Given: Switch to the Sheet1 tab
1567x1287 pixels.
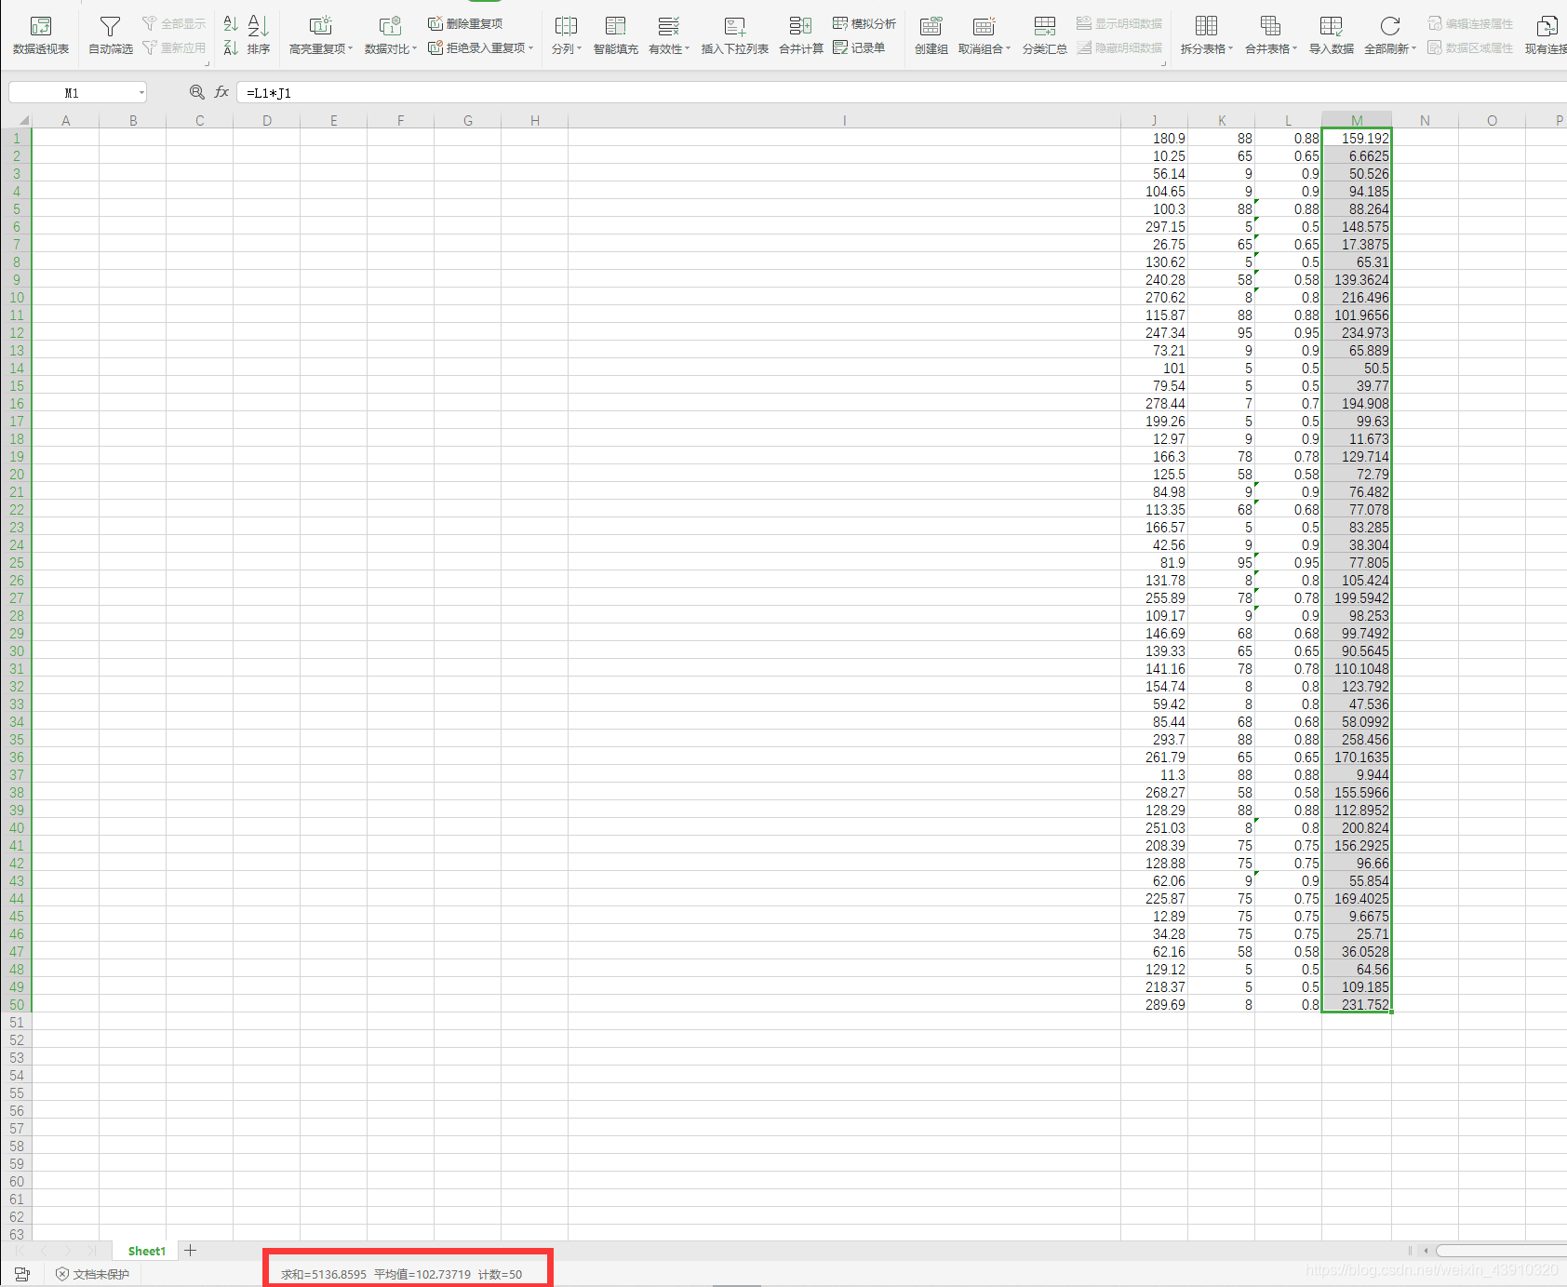Looking at the screenshot, I should [146, 1251].
